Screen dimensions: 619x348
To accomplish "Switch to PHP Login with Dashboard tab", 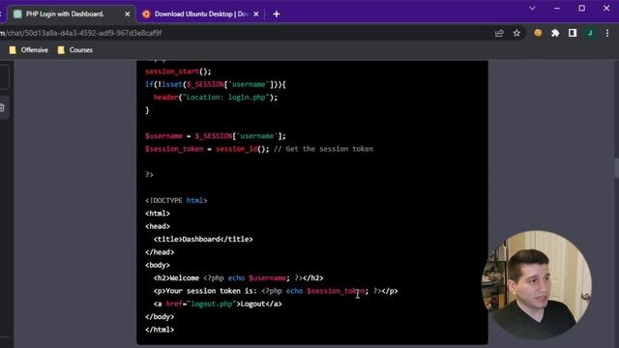I will (71, 14).
